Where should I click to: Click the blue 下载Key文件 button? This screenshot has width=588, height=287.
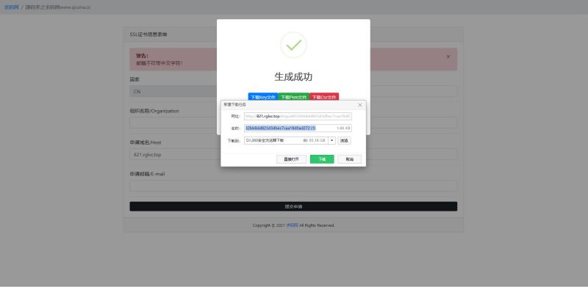263,97
